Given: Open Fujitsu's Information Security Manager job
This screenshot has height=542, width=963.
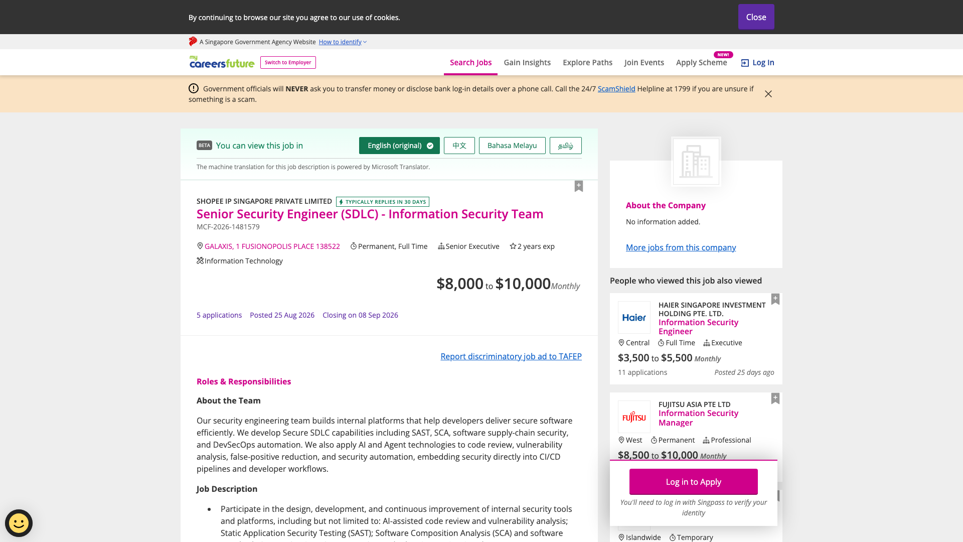Looking at the screenshot, I should click(698, 418).
